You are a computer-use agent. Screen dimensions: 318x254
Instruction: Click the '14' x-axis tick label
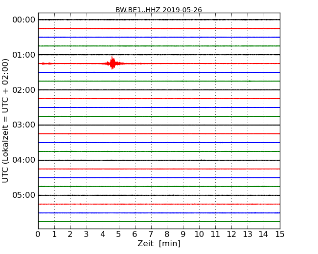pos(264,234)
